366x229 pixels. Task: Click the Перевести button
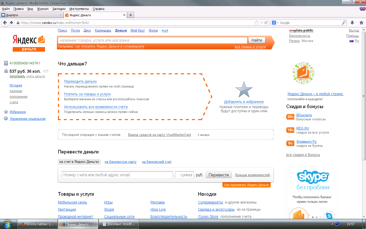point(219,175)
